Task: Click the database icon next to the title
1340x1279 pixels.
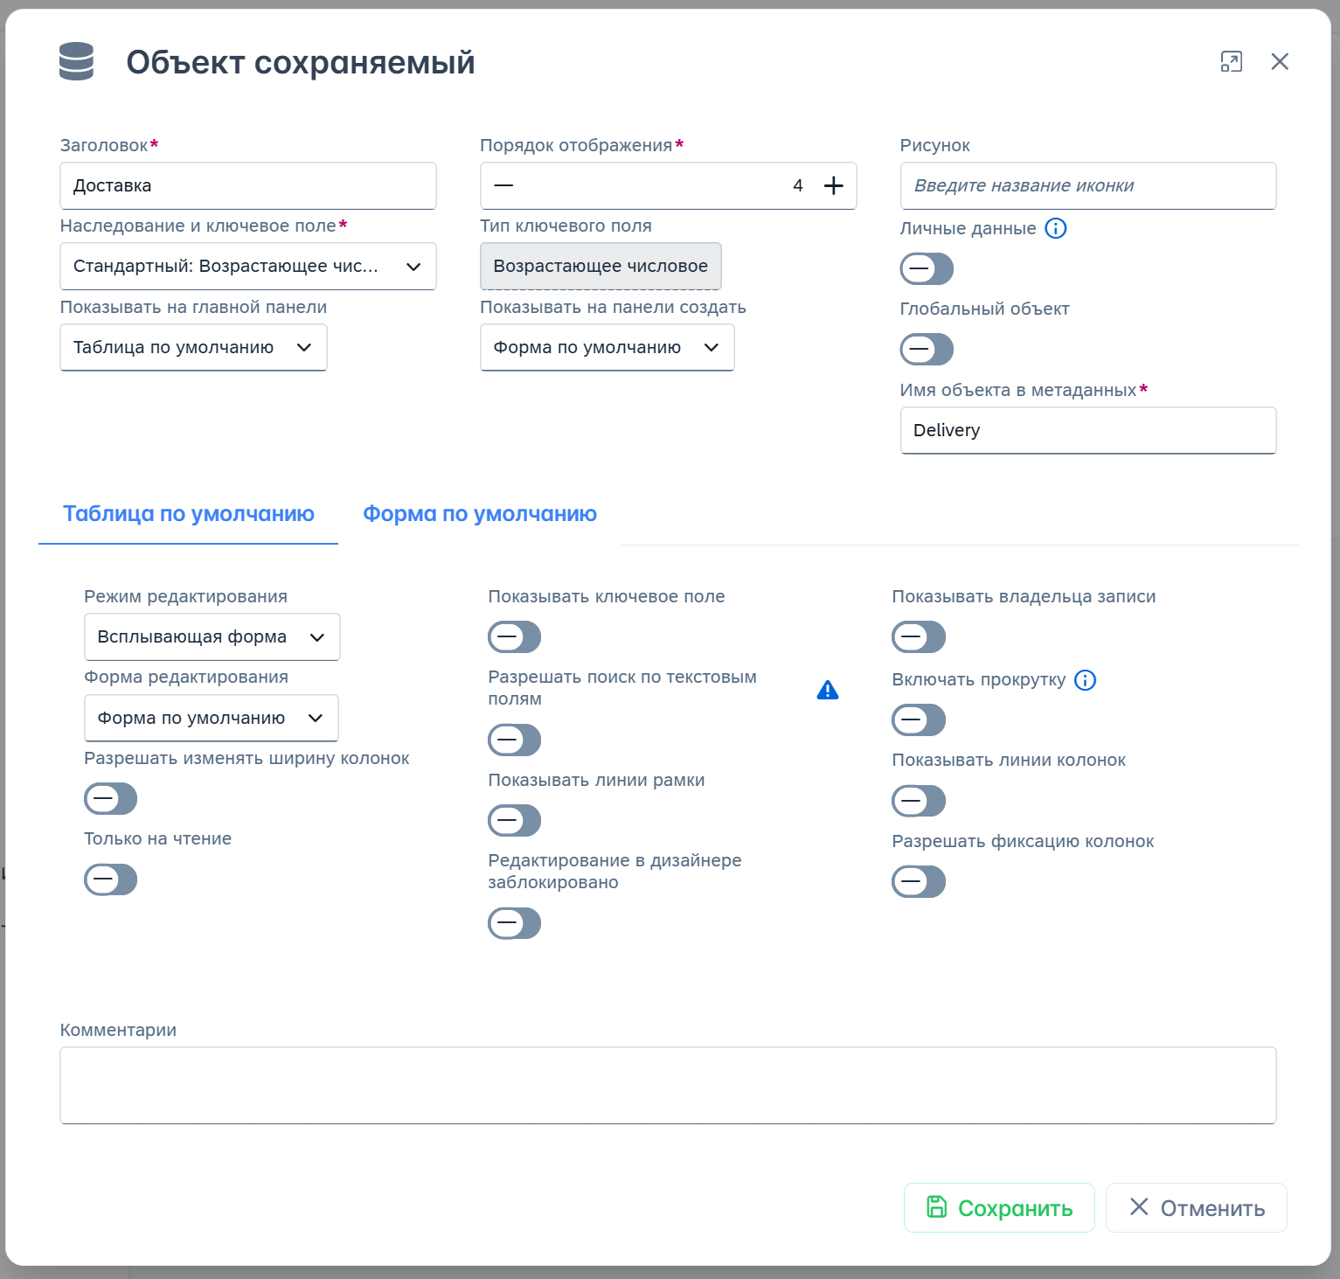Action: [x=76, y=62]
